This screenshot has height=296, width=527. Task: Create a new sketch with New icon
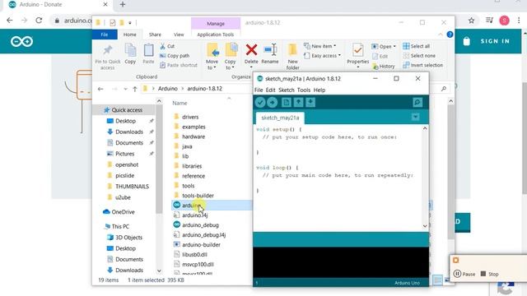[x=286, y=102]
